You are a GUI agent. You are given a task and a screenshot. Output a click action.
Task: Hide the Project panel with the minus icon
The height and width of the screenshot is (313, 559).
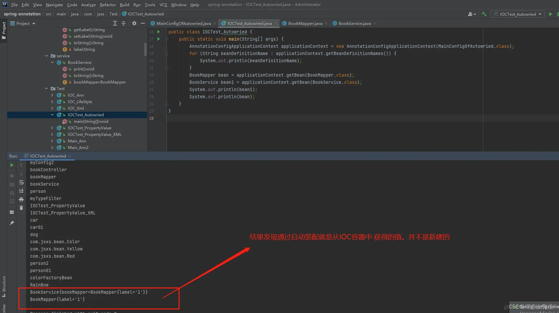click(143, 23)
